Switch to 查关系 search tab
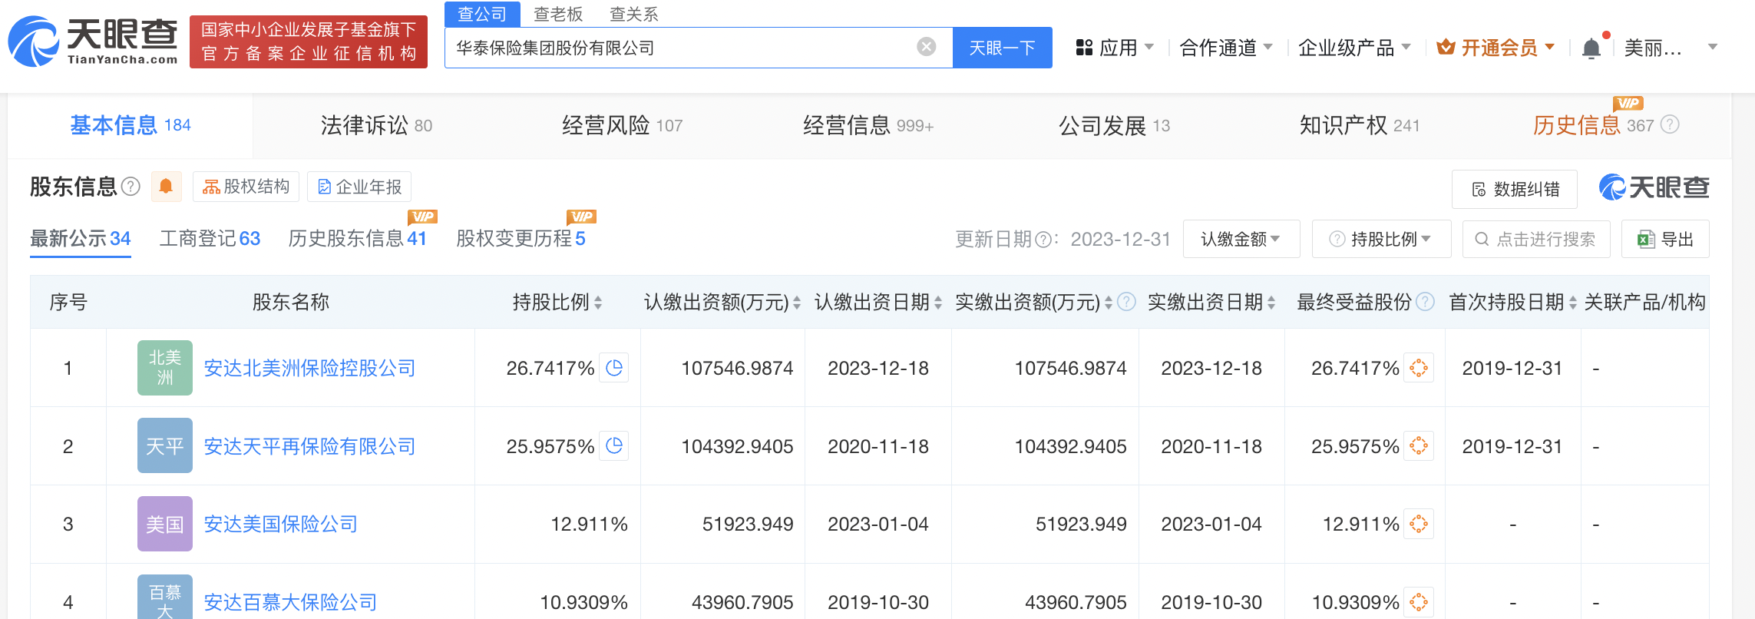 pyautogui.click(x=633, y=14)
